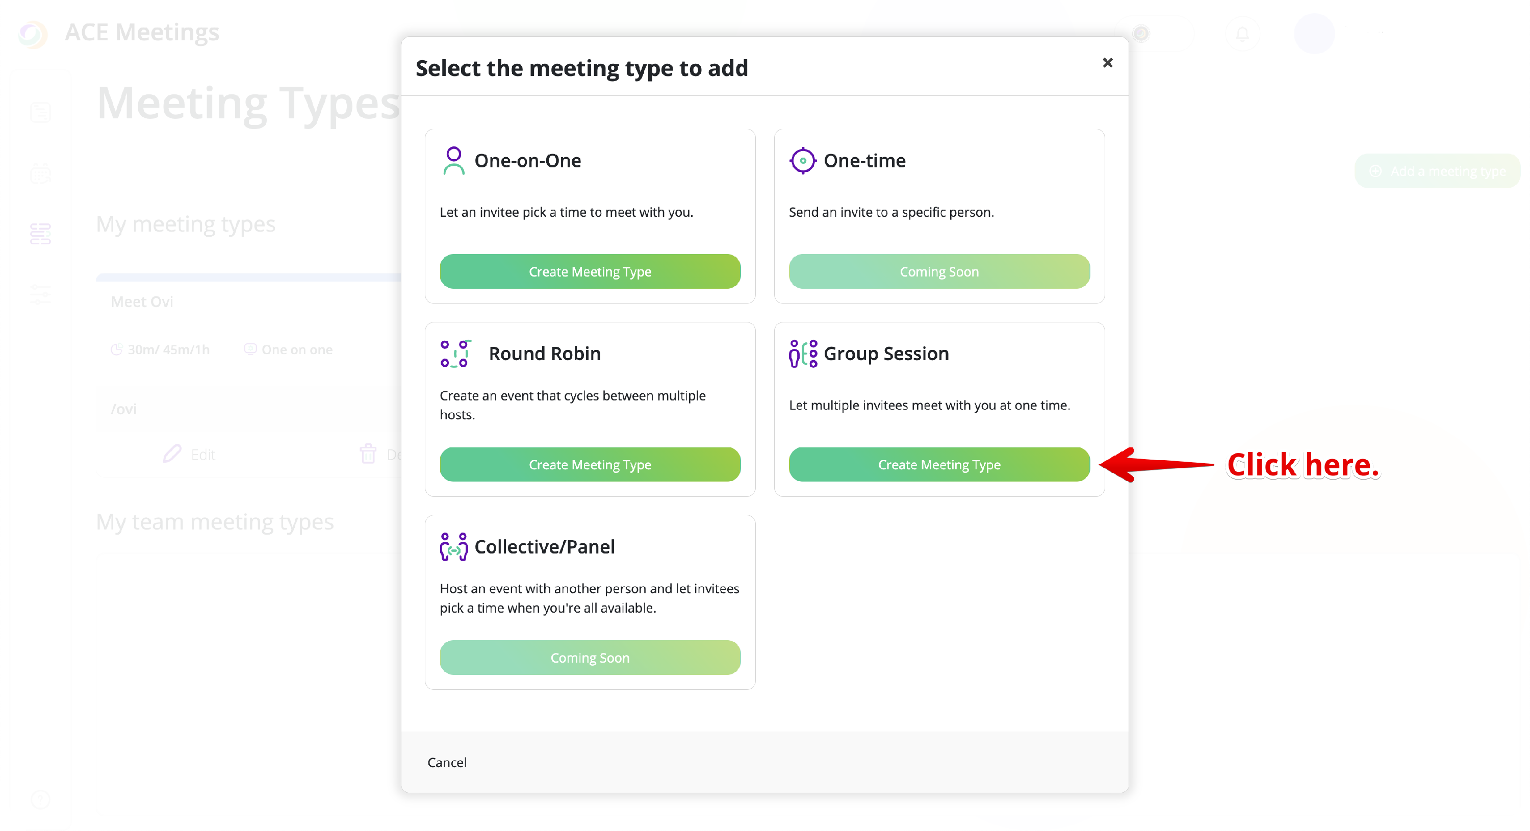Screen dimensions: 1530x831
Task: Select the One-on-One heading text
Action: (527, 160)
